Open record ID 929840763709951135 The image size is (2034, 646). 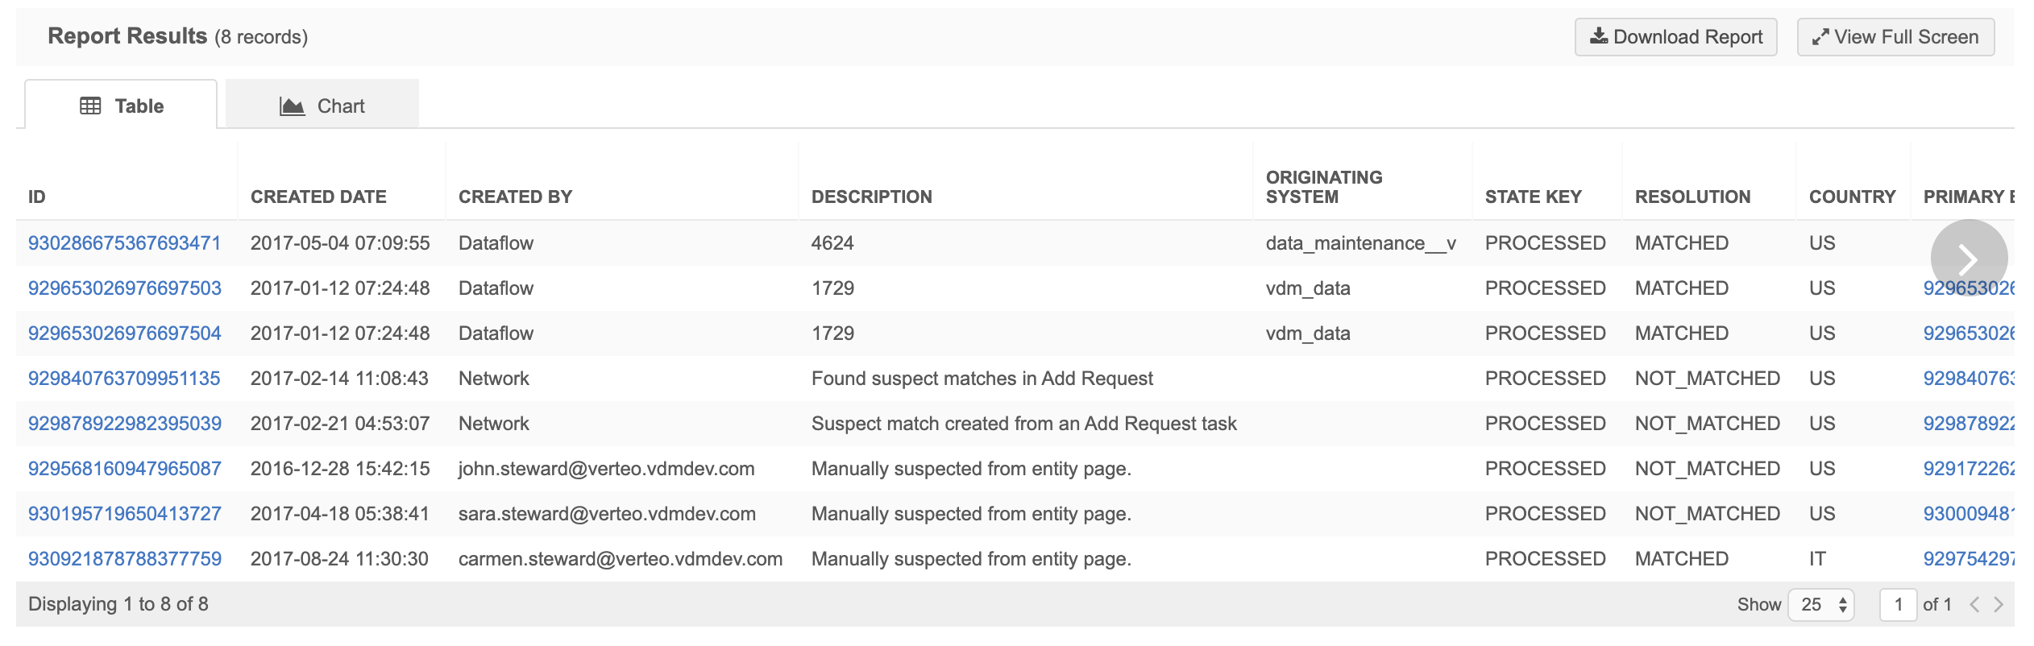point(124,379)
